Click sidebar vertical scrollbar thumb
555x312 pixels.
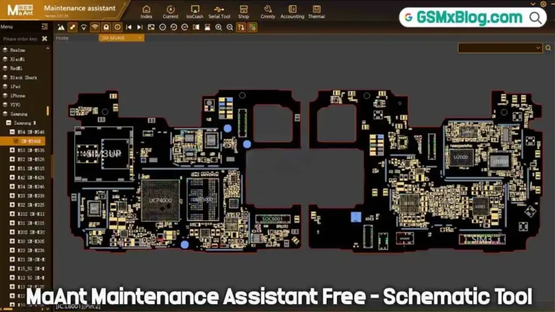point(48,110)
